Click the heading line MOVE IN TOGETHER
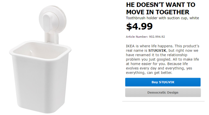This screenshot has width=209, height=115. (x=158, y=12)
